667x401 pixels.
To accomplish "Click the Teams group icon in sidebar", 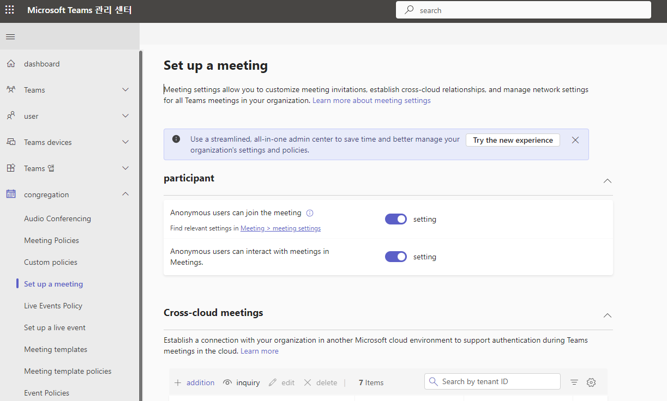I will (x=11, y=90).
